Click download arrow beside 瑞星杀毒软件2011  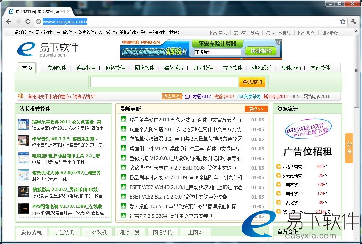(123, 120)
